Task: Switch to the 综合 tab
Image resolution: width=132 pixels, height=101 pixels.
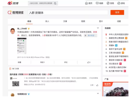Action: 29,21
